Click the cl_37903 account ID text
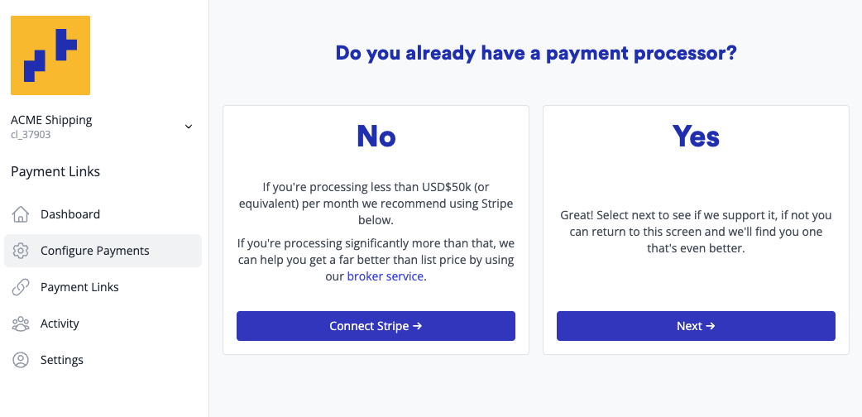Viewport: 862px width, 417px height. coord(31,134)
